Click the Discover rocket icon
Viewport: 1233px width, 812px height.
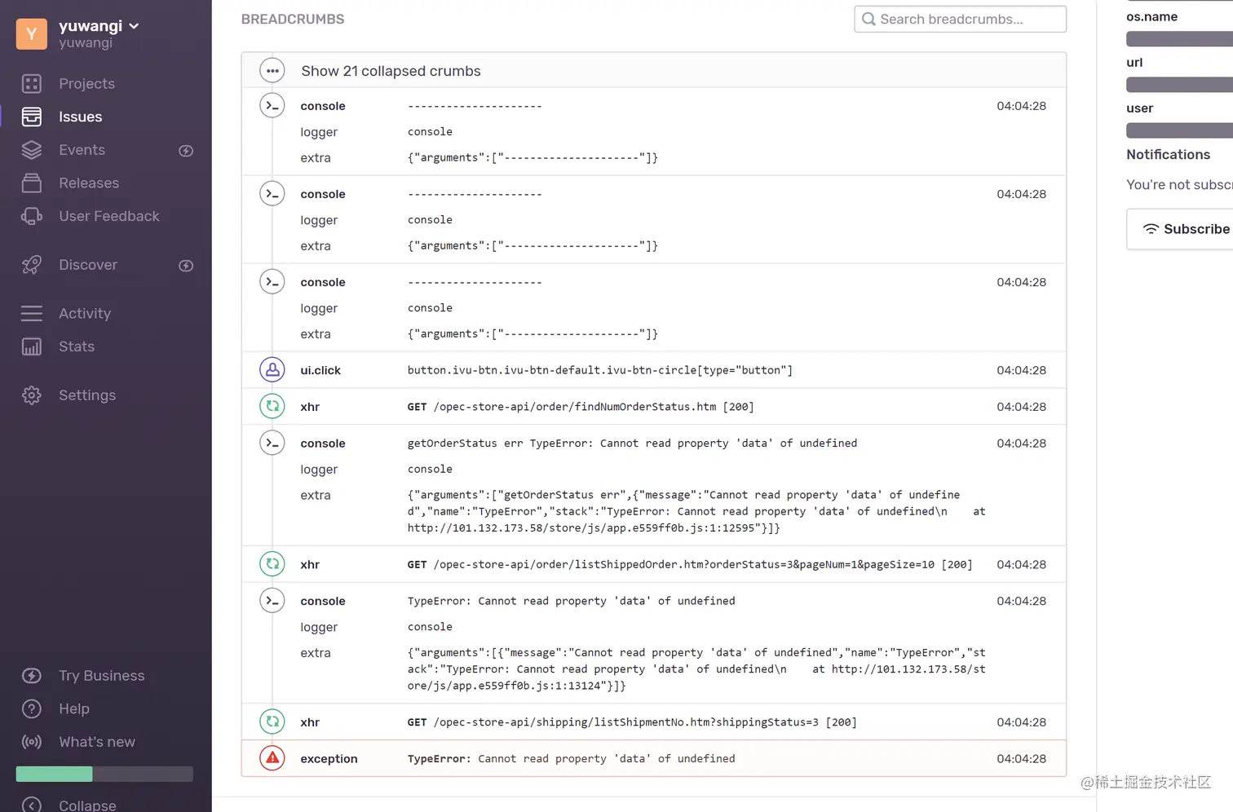pos(32,265)
